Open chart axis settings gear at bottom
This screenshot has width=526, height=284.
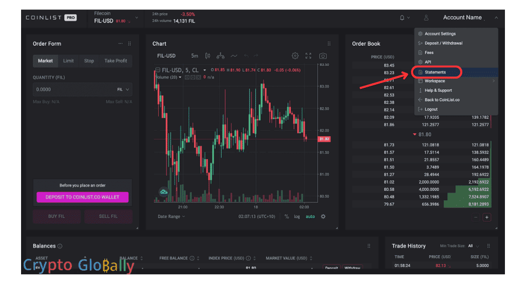(x=323, y=216)
